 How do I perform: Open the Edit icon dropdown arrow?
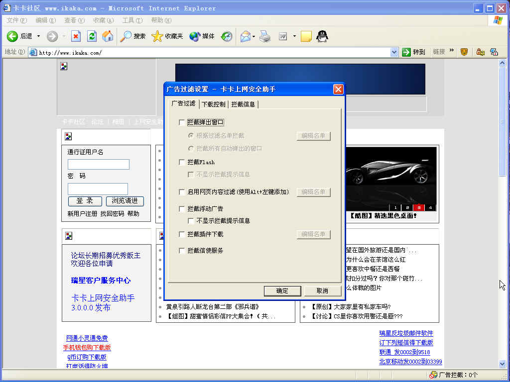tap(294, 36)
